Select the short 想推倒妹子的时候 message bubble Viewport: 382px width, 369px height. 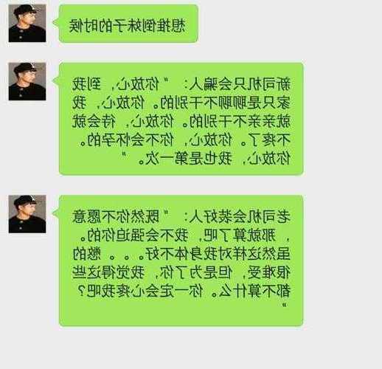click(128, 24)
